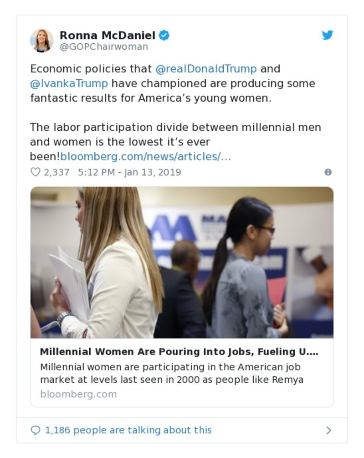Open the job fair article photo
364x458 pixels.
(x=182, y=262)
